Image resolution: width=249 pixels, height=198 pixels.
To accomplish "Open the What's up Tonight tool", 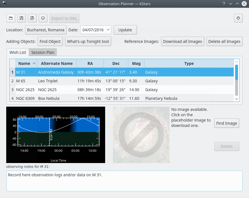I will pyautogui.click(x=88, y=41).
